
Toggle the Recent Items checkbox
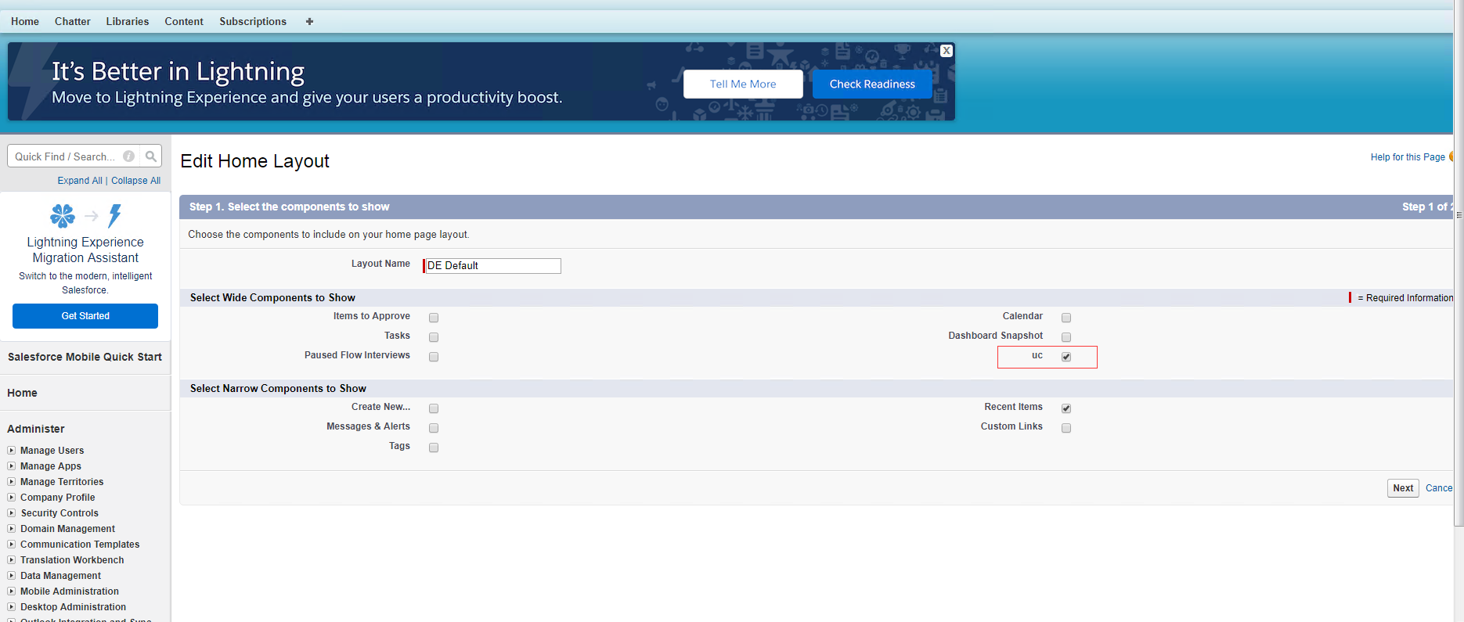[1066, 408]
